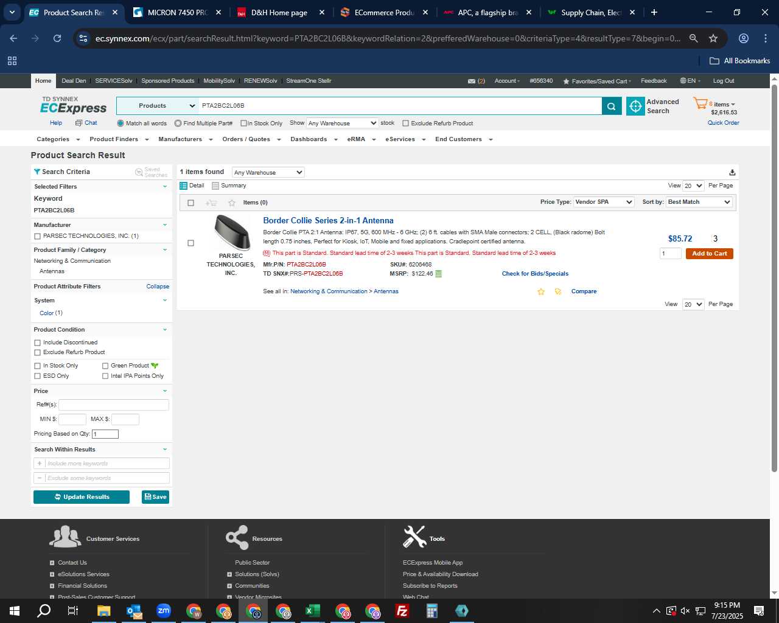779x623 pixels.
Task: Open browser tab search dropdown arrow
Action: coord(12,12)
